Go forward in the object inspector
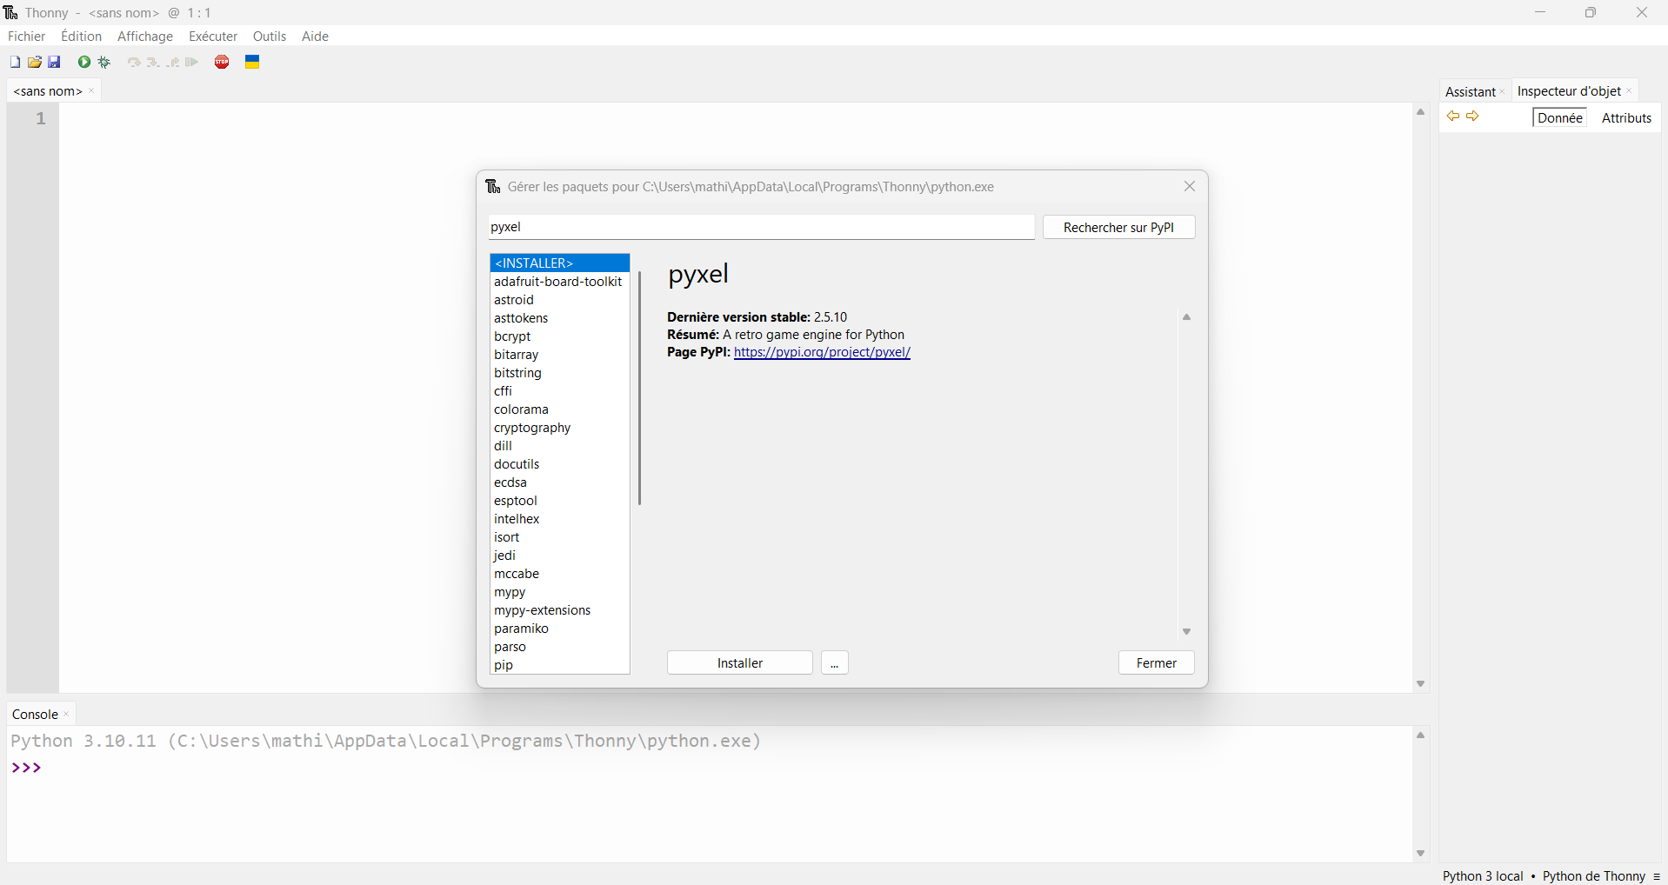This screenshot has width=1668, height=885. 1472,116
